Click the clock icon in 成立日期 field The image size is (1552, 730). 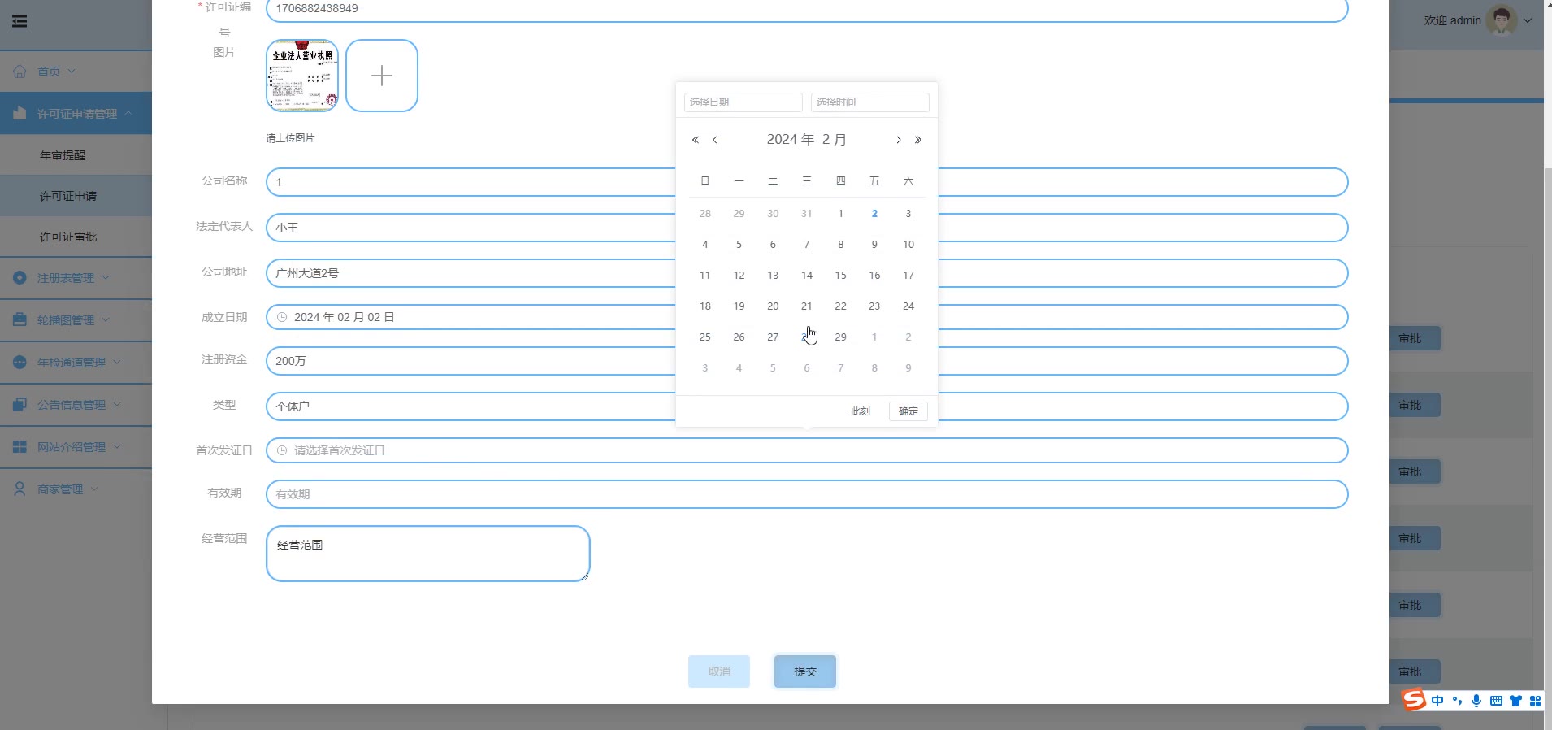[282, 317]
